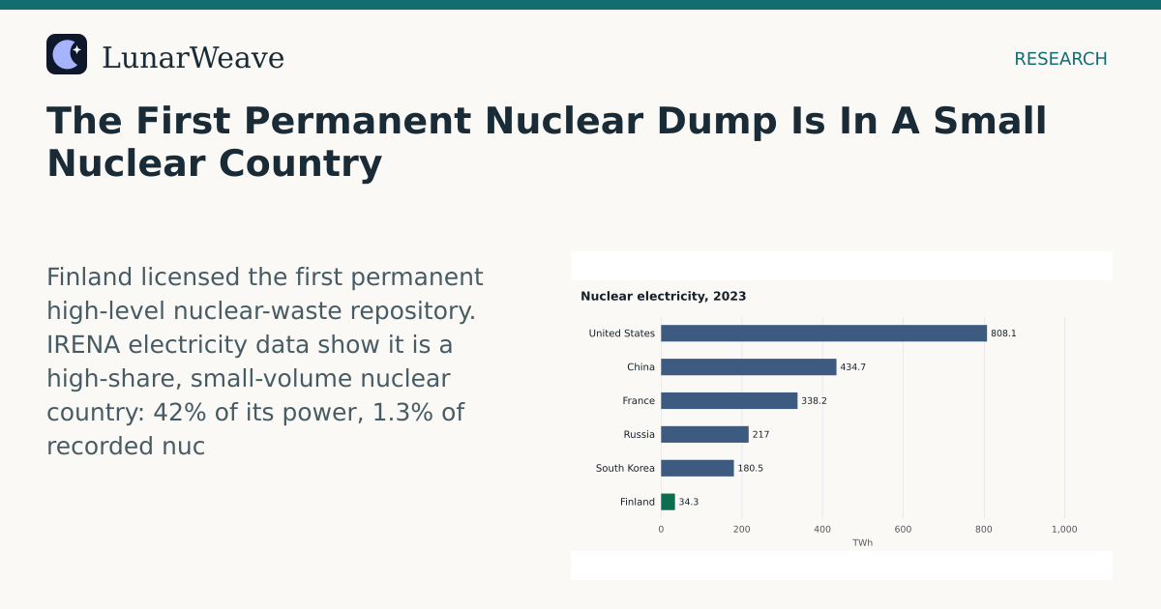Viewport: 1161px width, 609px height.
Task: Click the chart title "Nuclear electricity, 2023"
Action: tap(664, 297)
